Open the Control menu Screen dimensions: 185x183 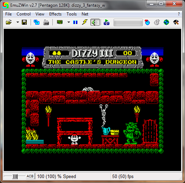tap(24, 14)
